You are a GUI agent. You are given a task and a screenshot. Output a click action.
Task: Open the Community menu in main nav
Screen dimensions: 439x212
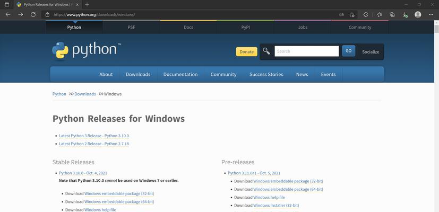pyautogui.click(x=223, y=74)
